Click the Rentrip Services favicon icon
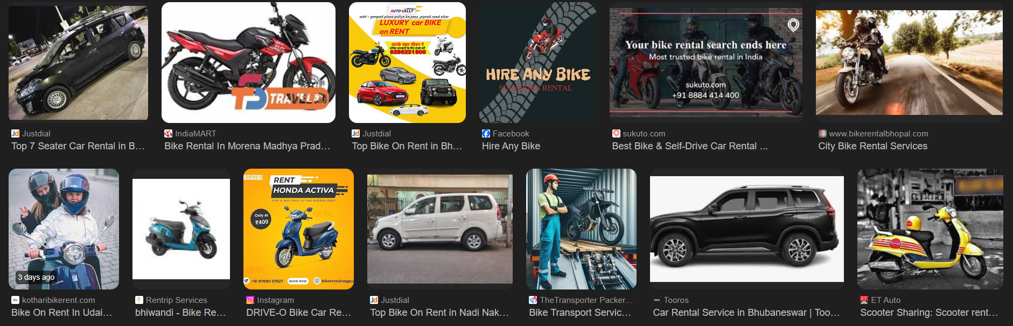 pos(139,300)
